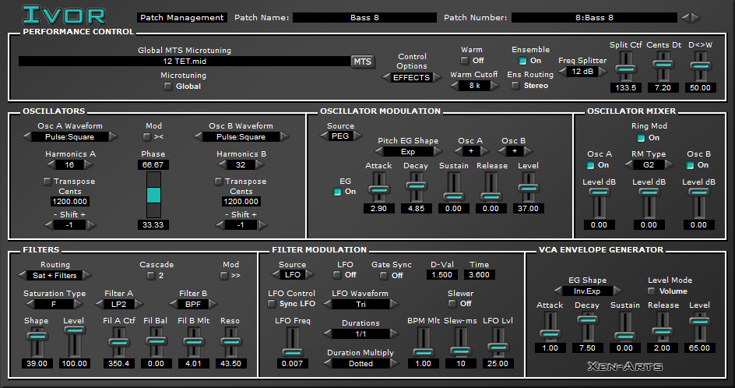Click right arrow of RM Type G2
Viewport: 735px width, 388px height.
tap(669, 165)
